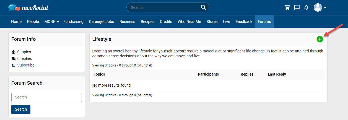The image size is (348, 120).
Task: Click the mooSocial logo
Action: pyautogui.click(x=28, y=8)
